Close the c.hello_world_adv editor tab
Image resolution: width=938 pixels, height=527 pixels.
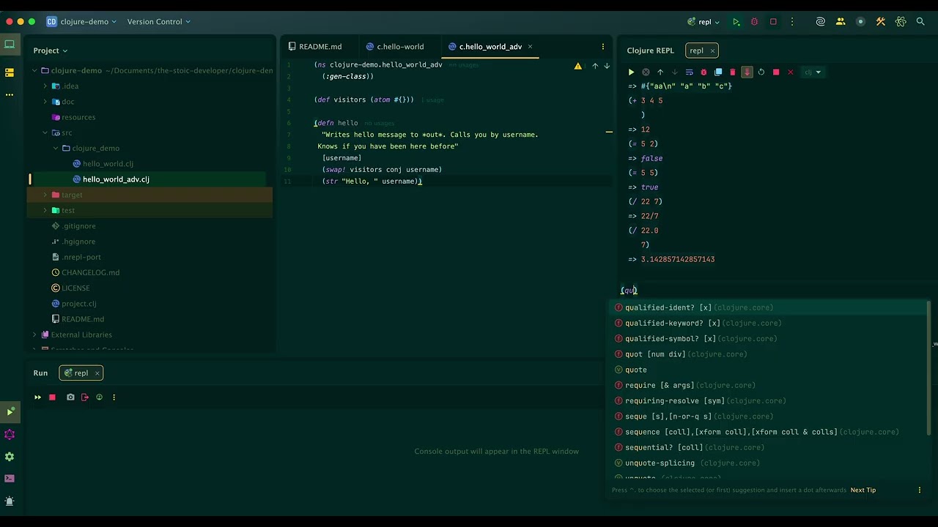pos(530,47)
